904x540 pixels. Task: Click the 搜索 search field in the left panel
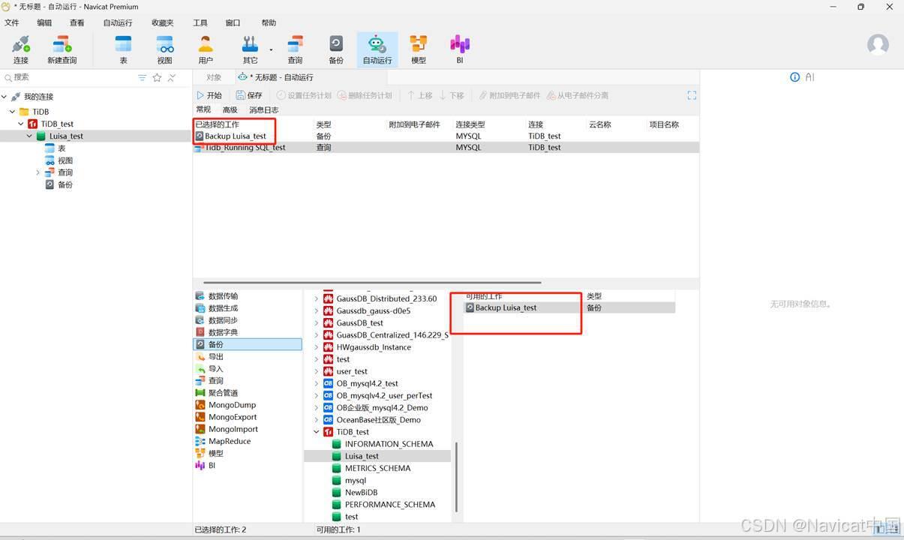(68, 77)
